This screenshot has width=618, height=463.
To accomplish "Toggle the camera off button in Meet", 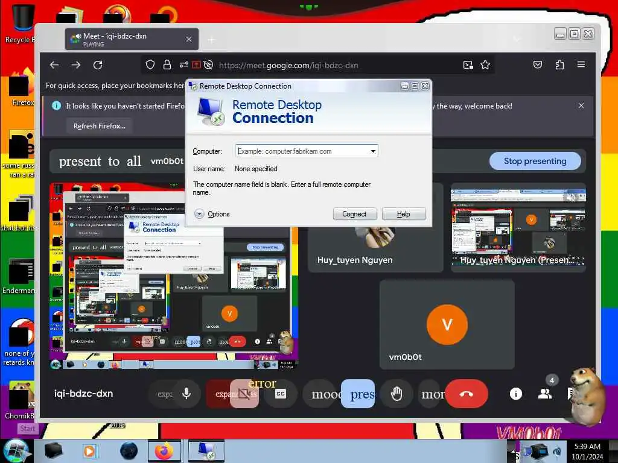I will 244,393.
